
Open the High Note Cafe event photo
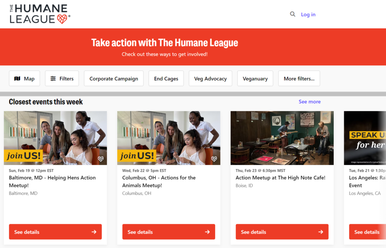click(282, 138)
